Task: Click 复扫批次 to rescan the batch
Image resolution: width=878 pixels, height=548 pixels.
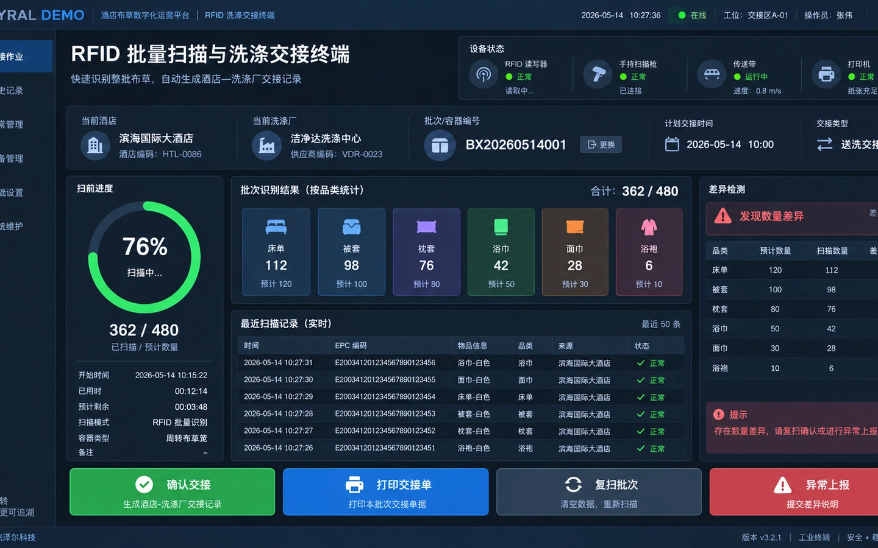Action: (599, 491)
